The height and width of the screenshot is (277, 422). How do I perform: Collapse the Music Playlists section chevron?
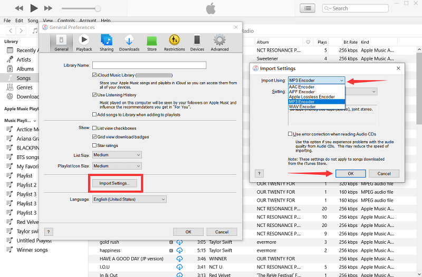click(35, 121)
